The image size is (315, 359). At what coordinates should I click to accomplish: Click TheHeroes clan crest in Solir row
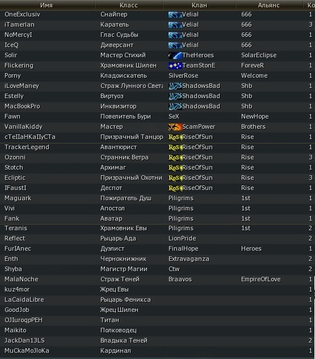point(175,56)
